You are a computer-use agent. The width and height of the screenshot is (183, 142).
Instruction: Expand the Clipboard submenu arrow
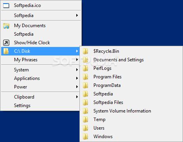(77, 97)
